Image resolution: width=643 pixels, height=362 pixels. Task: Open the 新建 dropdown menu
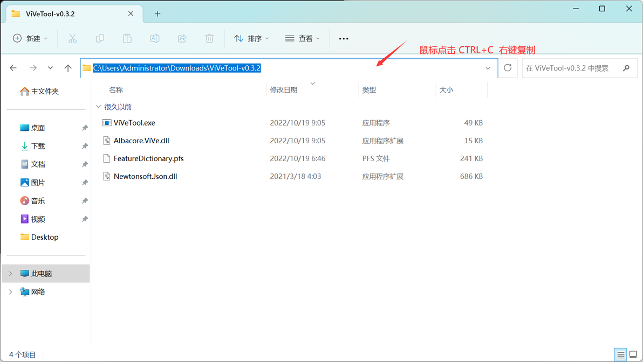[30, 38]
